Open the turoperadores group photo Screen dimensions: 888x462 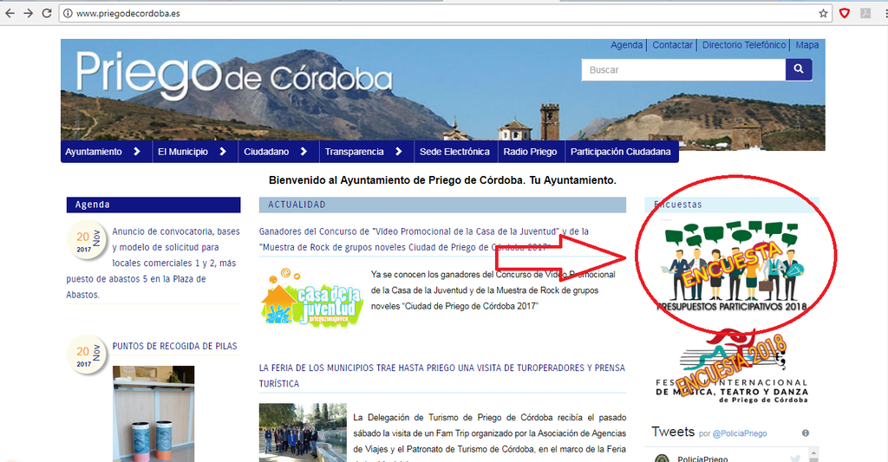(303, 433)
